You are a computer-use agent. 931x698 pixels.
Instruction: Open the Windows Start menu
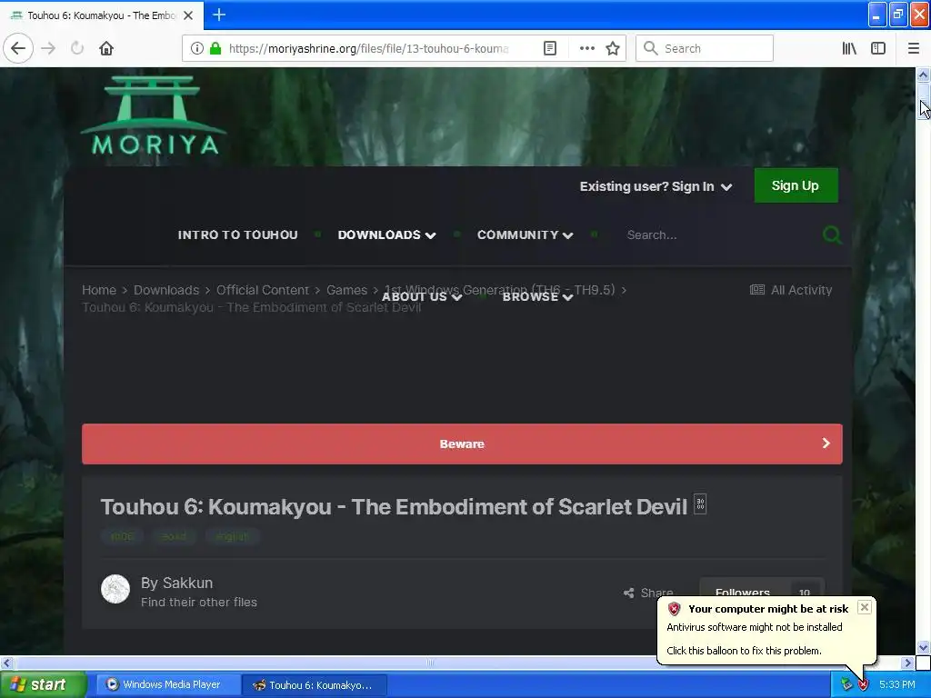point(42,685)
